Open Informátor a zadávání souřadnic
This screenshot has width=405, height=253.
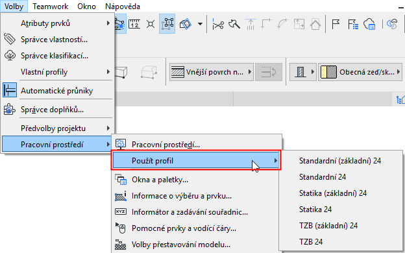[196, 212]
